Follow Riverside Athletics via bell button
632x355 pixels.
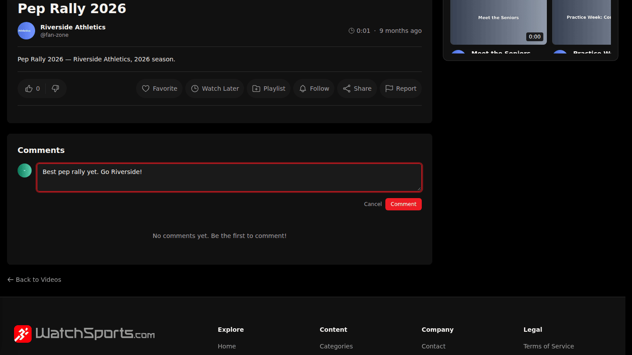click(x=314, y=89)
